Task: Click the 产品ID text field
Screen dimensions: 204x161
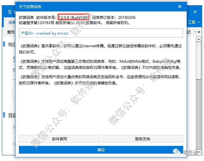Action: 101,33
